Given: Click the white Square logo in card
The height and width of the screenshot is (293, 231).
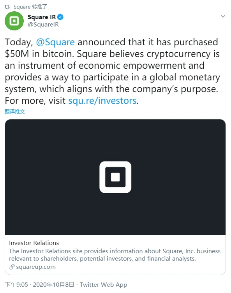Looking at the screenshot, I should pyautogui.click(x=115, y=177).
